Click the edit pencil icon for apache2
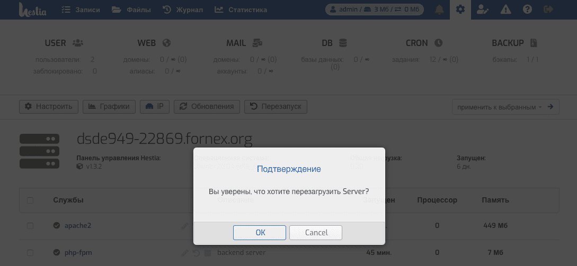Image resolution: width=577 pixels, height=266 pixels. tap(185, 226)
